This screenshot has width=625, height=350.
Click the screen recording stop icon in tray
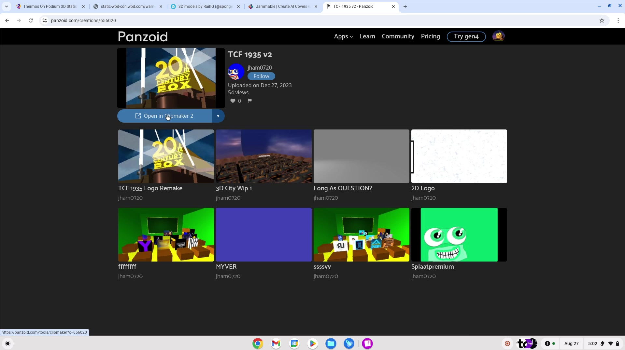pos(507,343)
